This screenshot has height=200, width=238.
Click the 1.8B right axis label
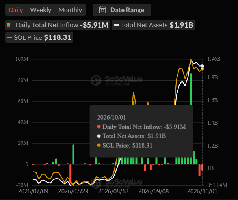pos(212,77)
